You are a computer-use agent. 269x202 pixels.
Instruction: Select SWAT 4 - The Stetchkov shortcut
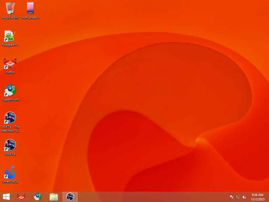click(x=10, y=122)
